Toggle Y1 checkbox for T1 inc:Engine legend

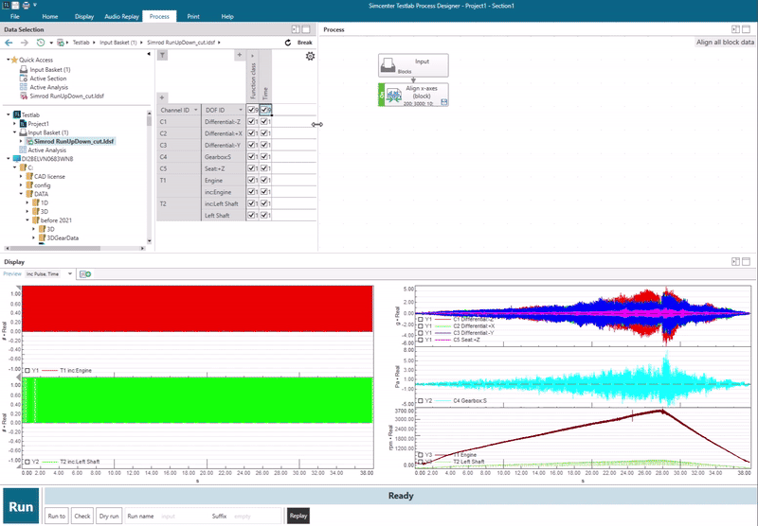click(27, 371)
